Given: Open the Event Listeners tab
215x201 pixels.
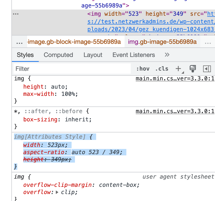Looking at the screenshot, I should click(134, 55).
